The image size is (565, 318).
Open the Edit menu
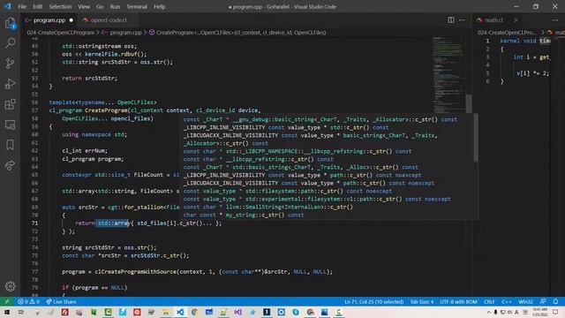point(37,6)
